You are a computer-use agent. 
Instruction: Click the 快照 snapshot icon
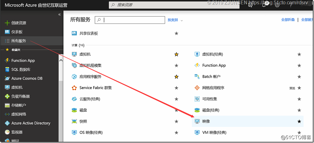74,121
